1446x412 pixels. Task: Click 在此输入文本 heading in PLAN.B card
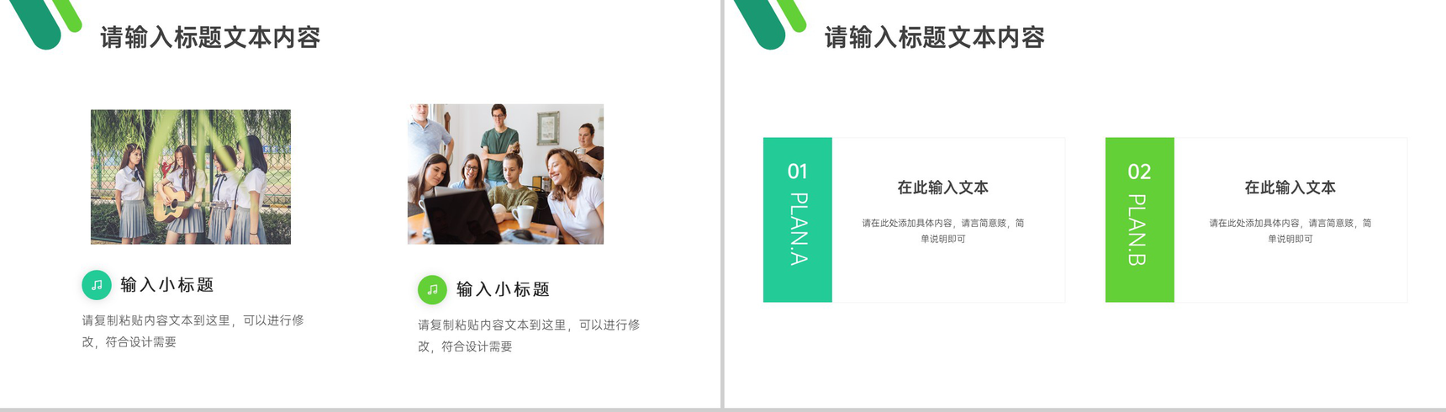pyautogui.click(x=1290, y=188)
